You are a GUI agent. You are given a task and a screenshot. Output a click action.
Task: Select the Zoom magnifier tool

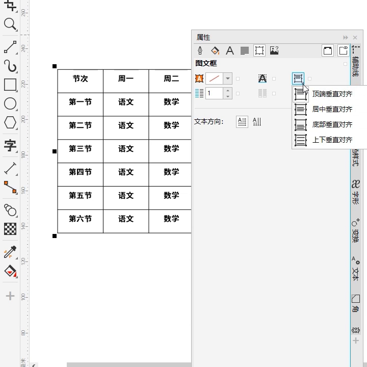pos(10,24)
